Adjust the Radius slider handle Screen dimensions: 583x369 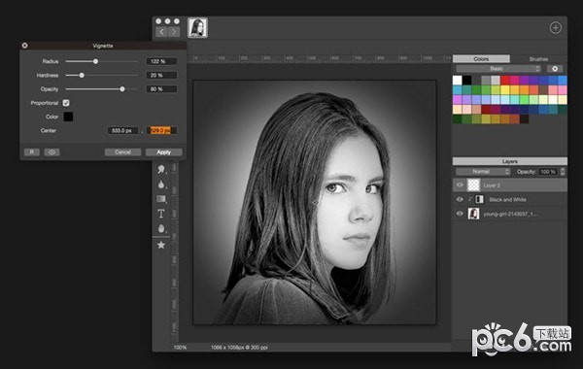(95, 61)
